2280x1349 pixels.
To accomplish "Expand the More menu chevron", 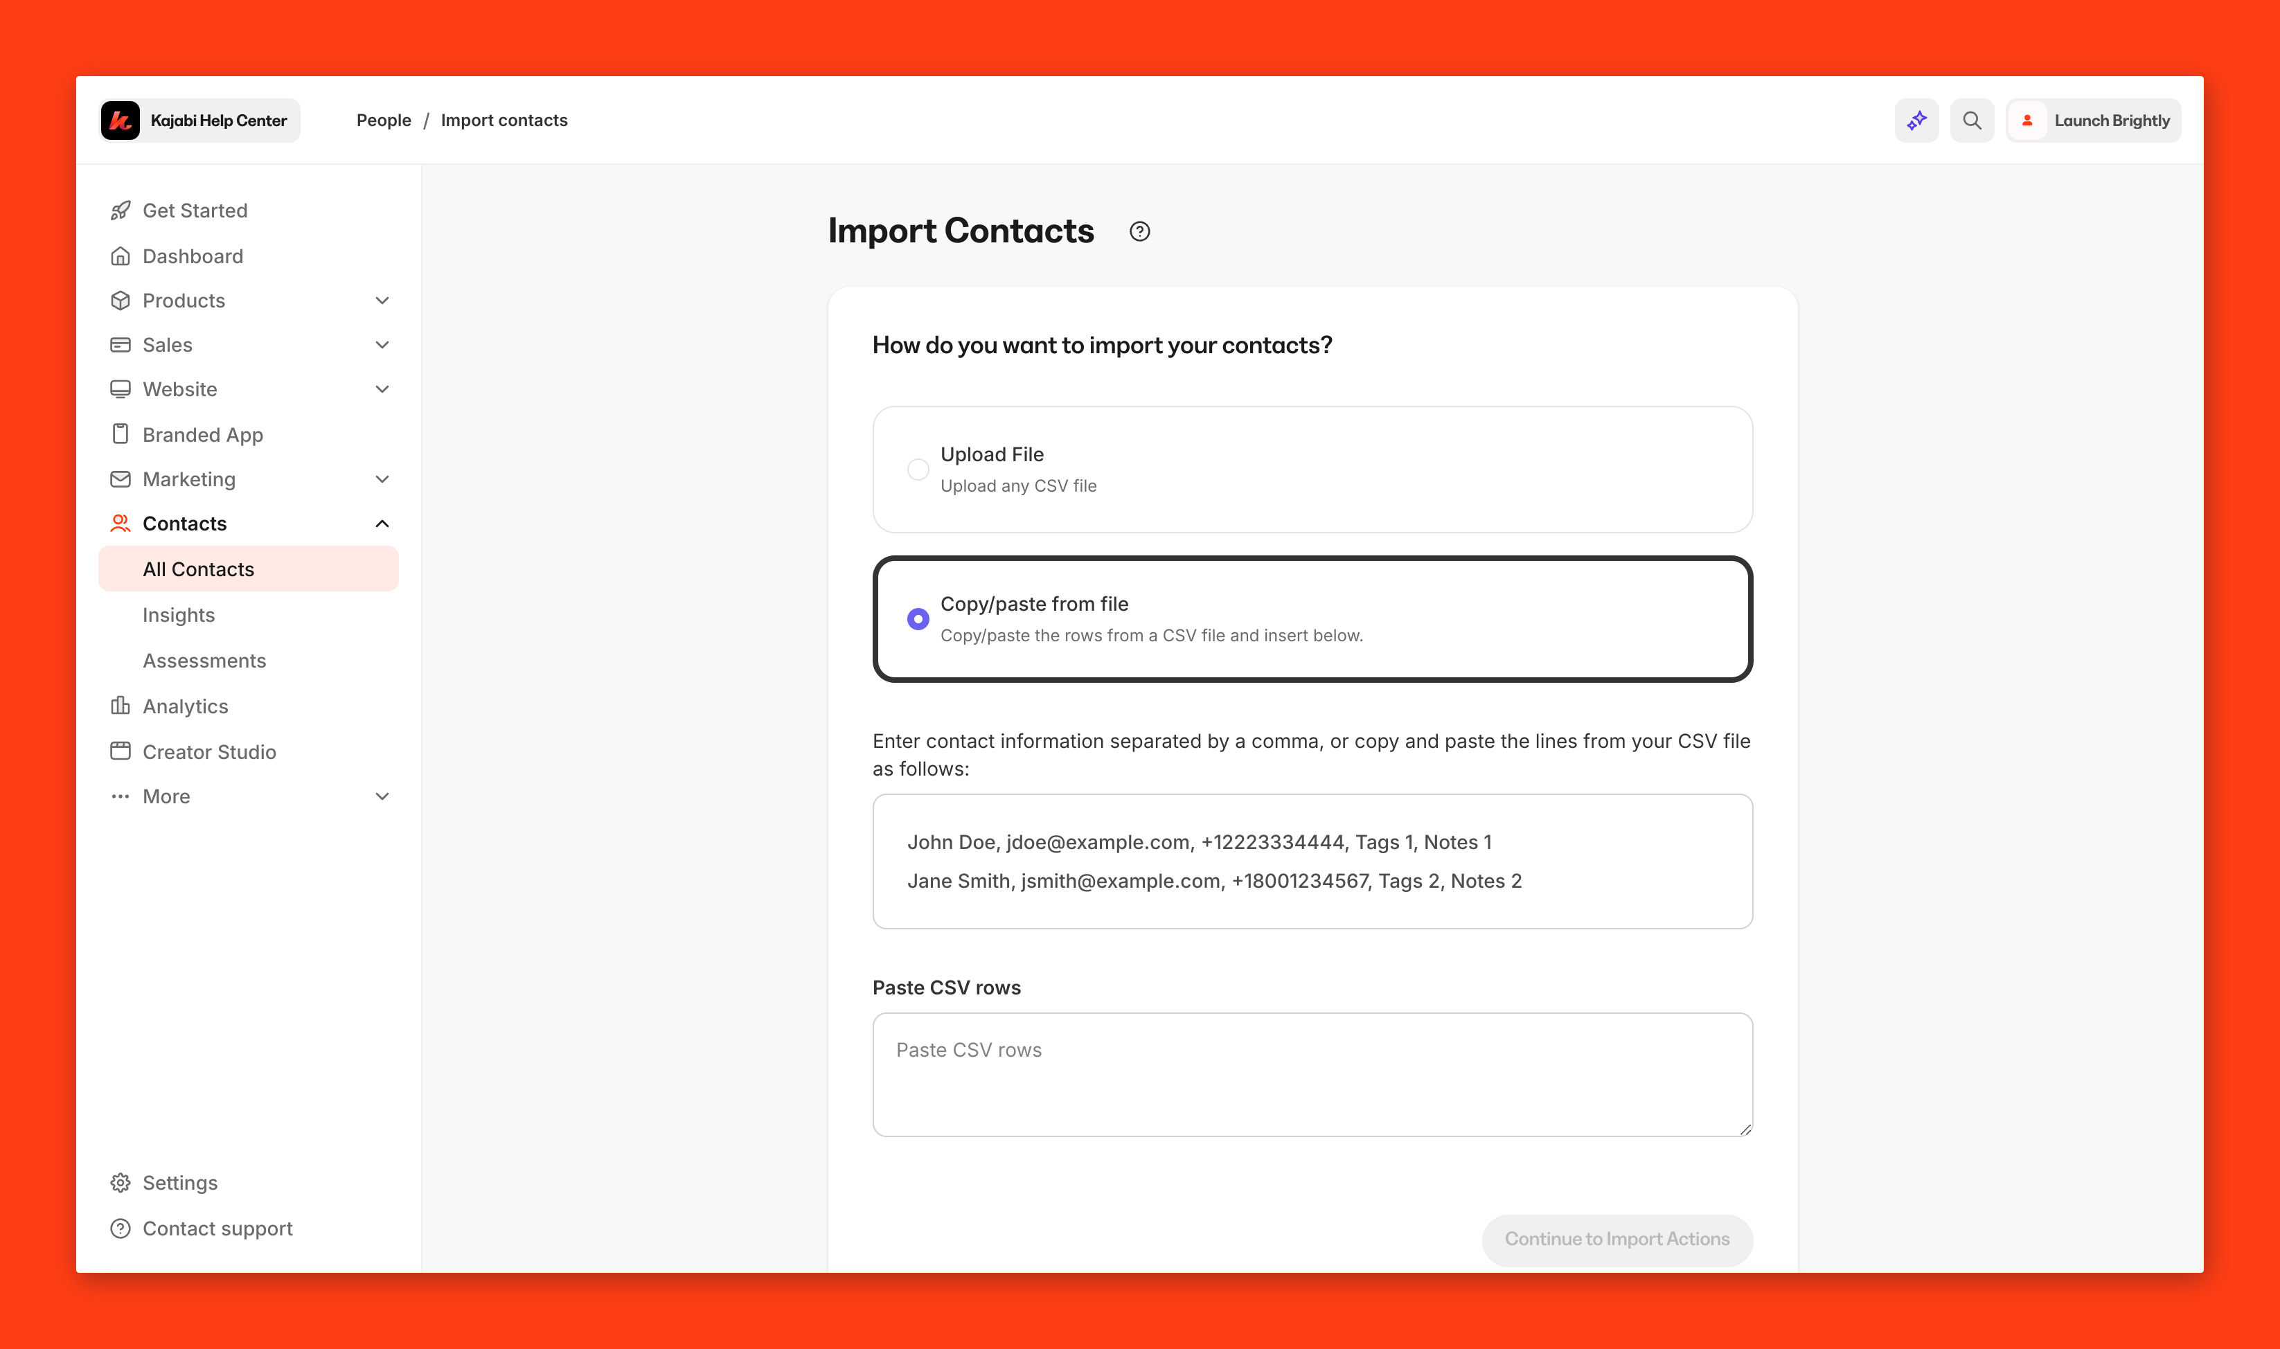I will pos(382,796).
